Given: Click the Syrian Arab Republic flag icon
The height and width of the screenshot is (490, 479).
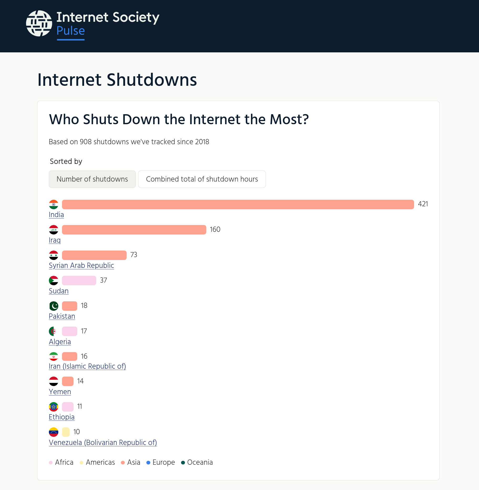Looking at the screenshot, I should click(54, 255).
